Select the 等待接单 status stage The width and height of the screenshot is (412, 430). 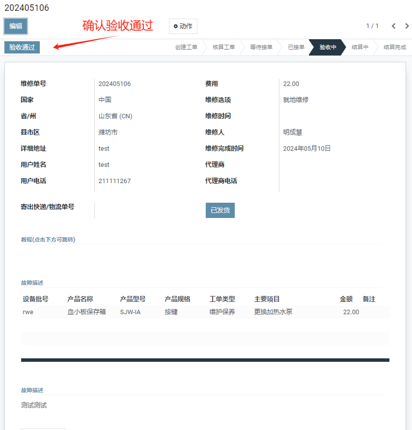click(261, 47)
